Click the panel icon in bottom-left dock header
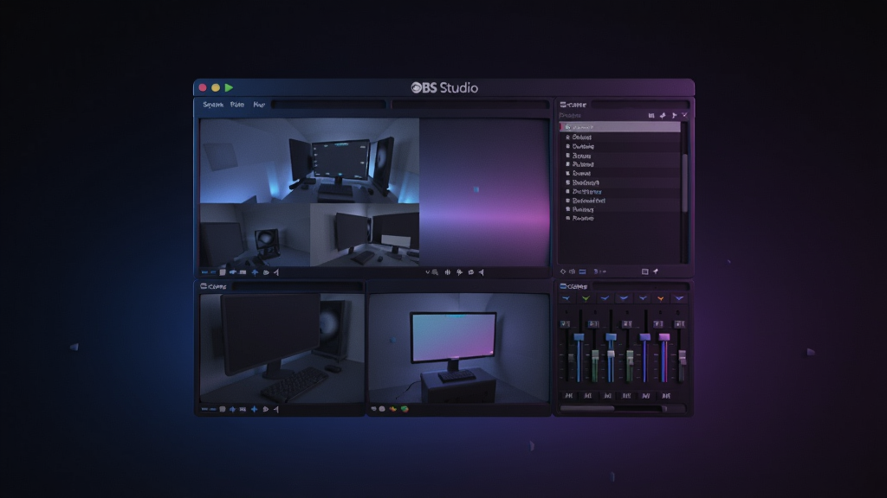887x498 pixels. pos(203,286)
